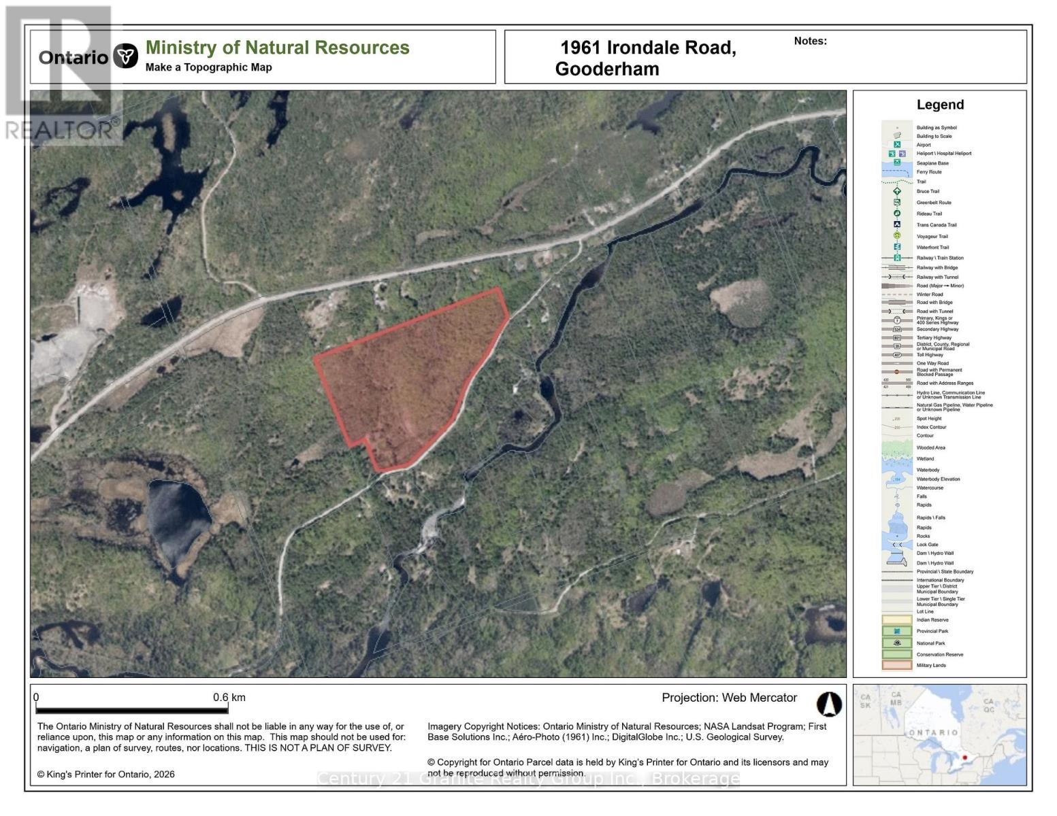
Task: Click the Primary Highway shield symbol
Action: tap(897, 320)
